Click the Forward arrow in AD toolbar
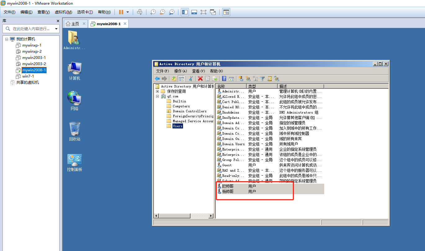The width and height of the screenshot is (425, 251). 164,78
